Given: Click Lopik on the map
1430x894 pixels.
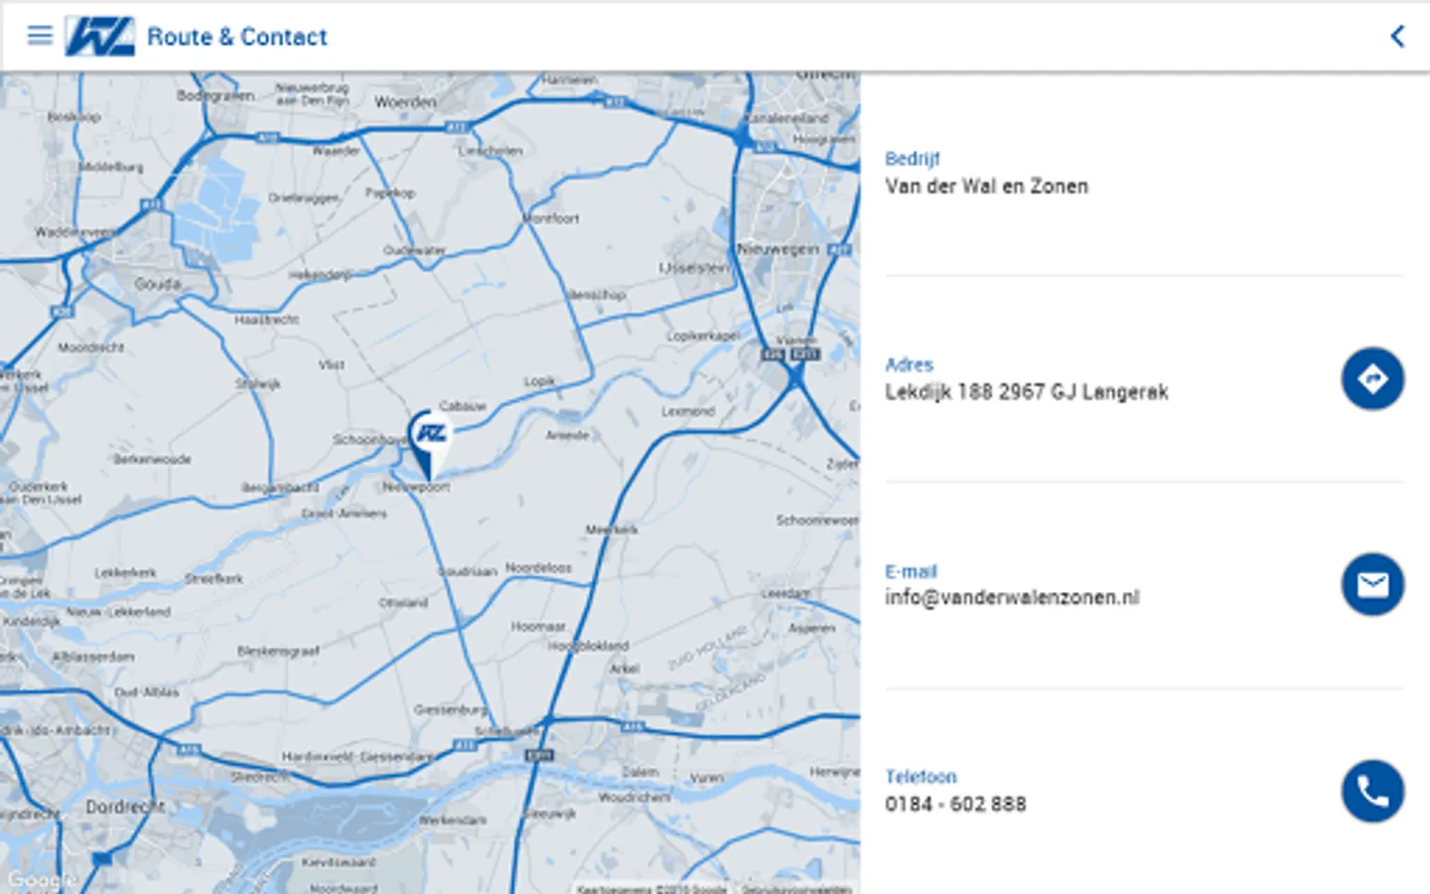Looking at the screenshot, I should pyautogui.click(x=540, y=381).
